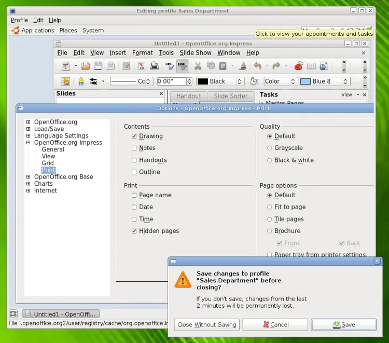
Task: Open the Slide Show menu
Action: [x=196, y=53]
